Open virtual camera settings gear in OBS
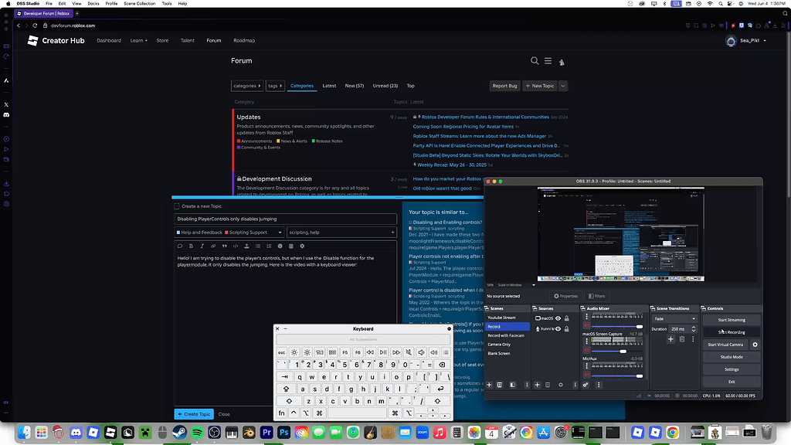This screenshot has height=445, width=791. [755, 345]
